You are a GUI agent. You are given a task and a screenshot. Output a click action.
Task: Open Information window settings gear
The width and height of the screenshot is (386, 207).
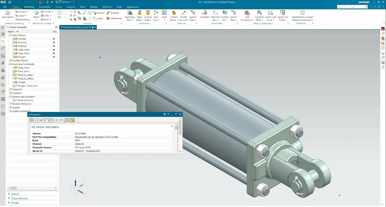click(164, 114)
